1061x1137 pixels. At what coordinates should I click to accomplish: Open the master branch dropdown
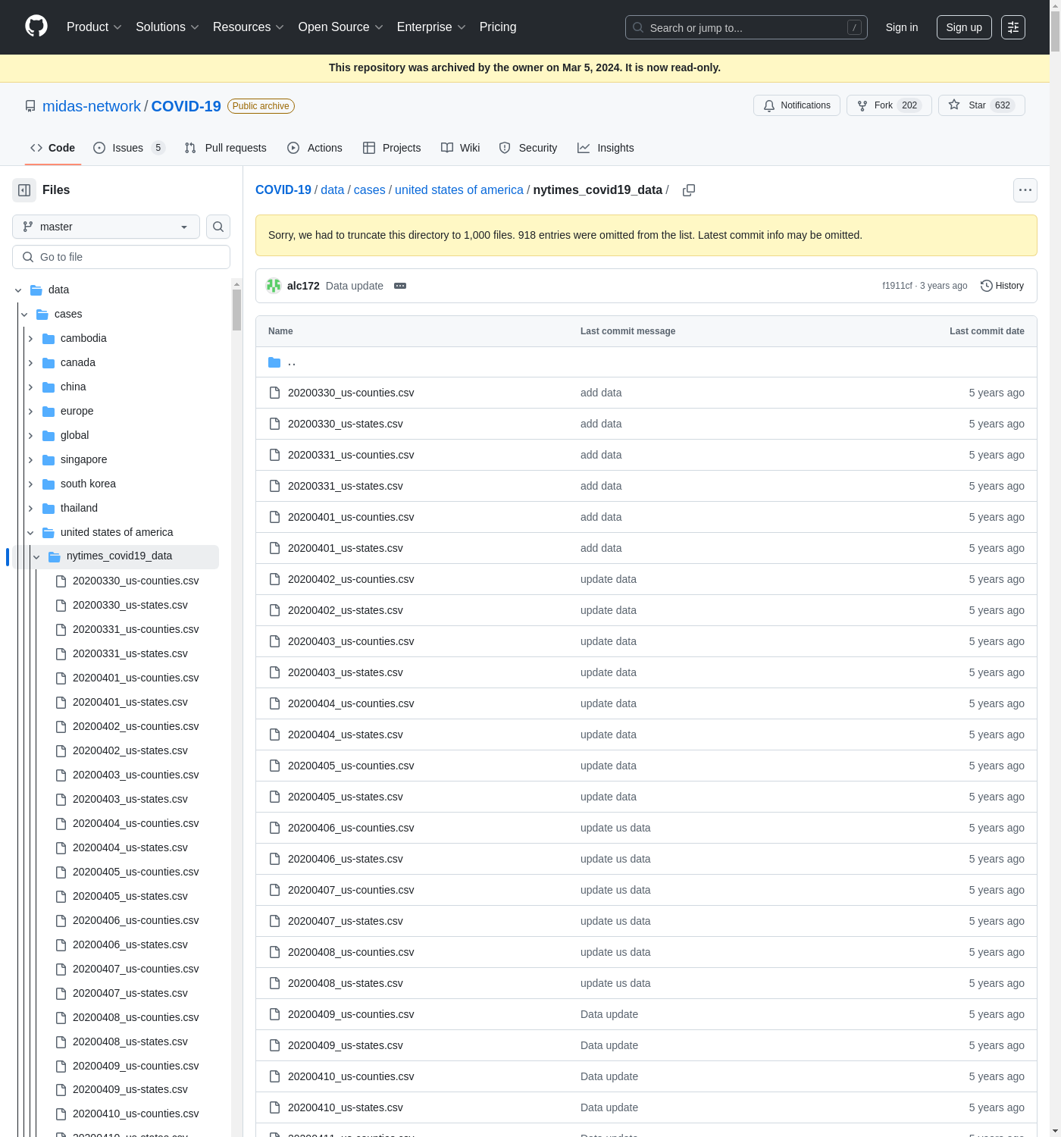tap(105, 227)
